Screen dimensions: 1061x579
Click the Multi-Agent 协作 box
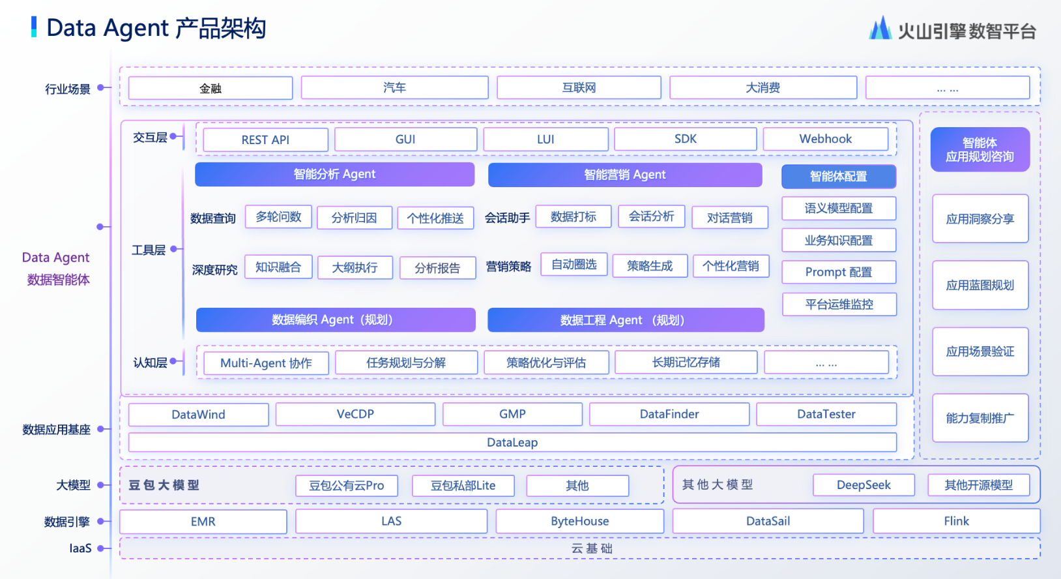pos(266,363)
